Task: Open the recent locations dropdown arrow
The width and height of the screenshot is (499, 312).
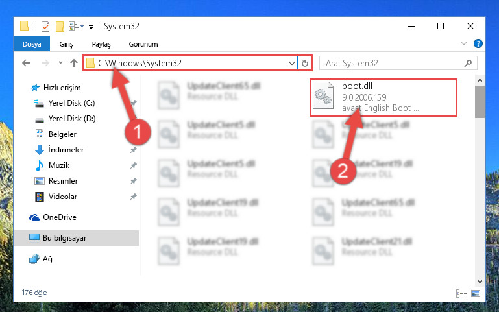Action: tap(60, 63)
